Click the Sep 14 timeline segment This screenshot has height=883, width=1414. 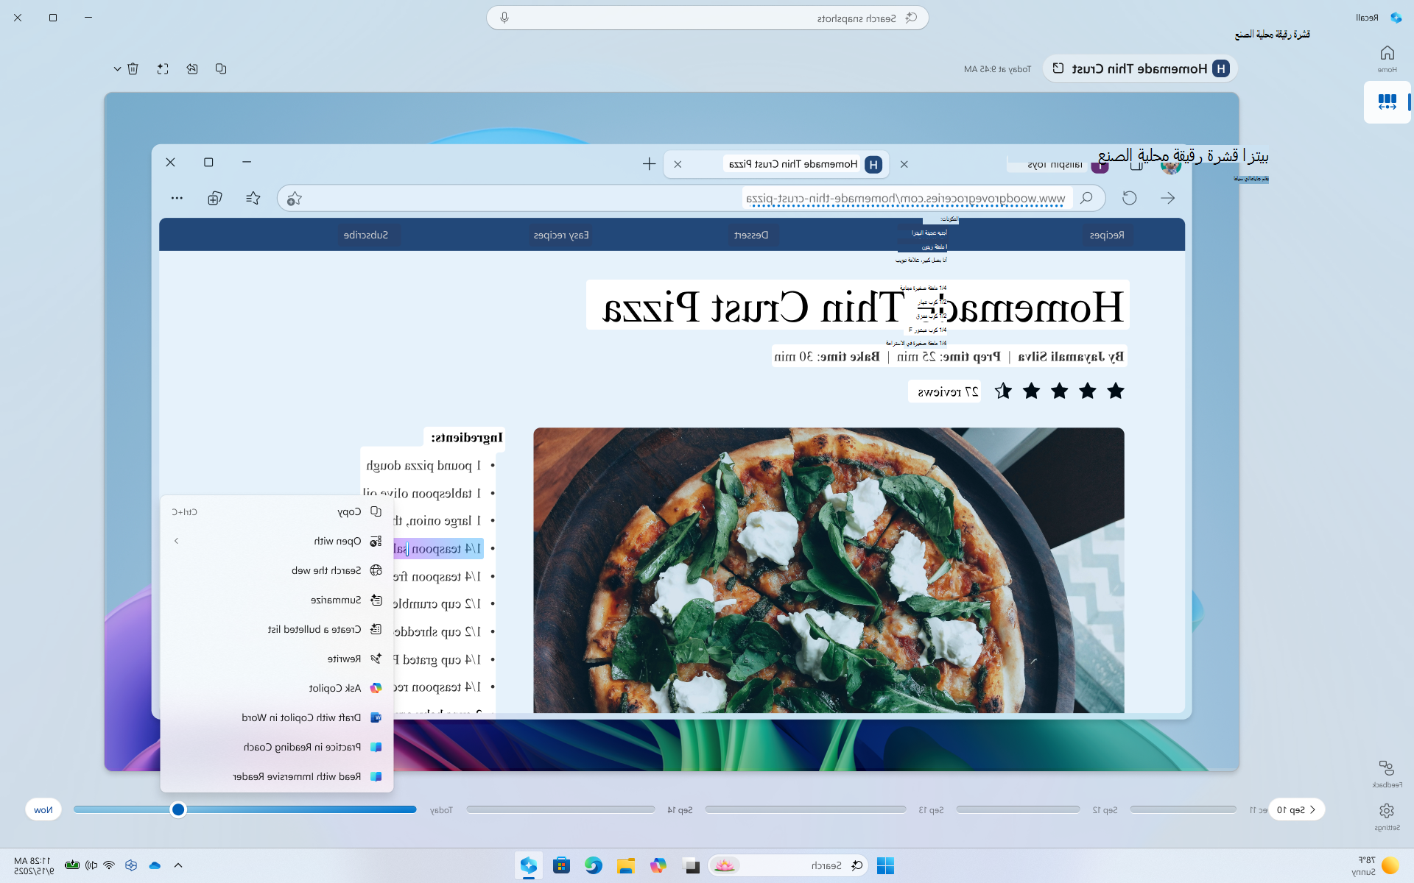(560, 809)
